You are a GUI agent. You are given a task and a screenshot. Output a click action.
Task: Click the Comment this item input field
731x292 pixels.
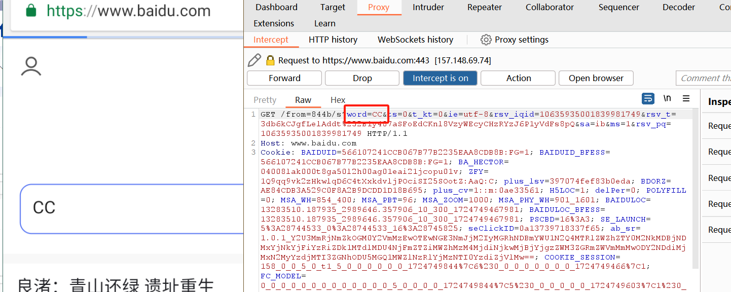coord(704,78)
